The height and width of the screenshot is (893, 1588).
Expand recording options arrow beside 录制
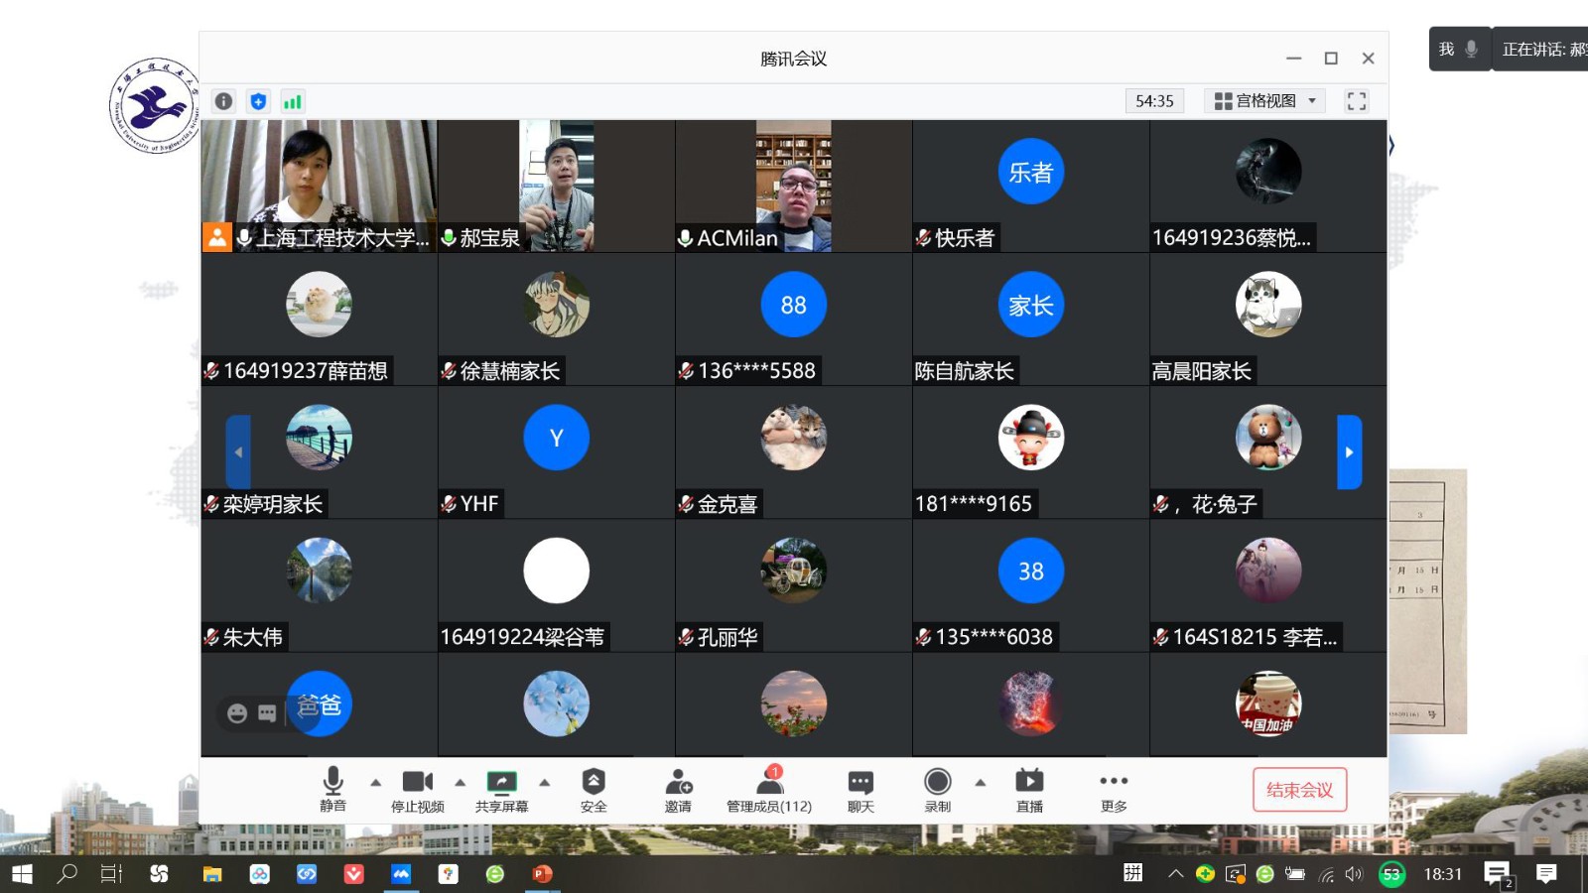pyautogui.click(x=981, y=783)
